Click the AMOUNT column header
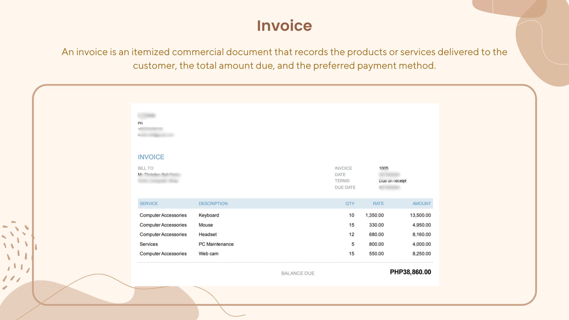This screenshot has height=320, width=569. [421, 204]
